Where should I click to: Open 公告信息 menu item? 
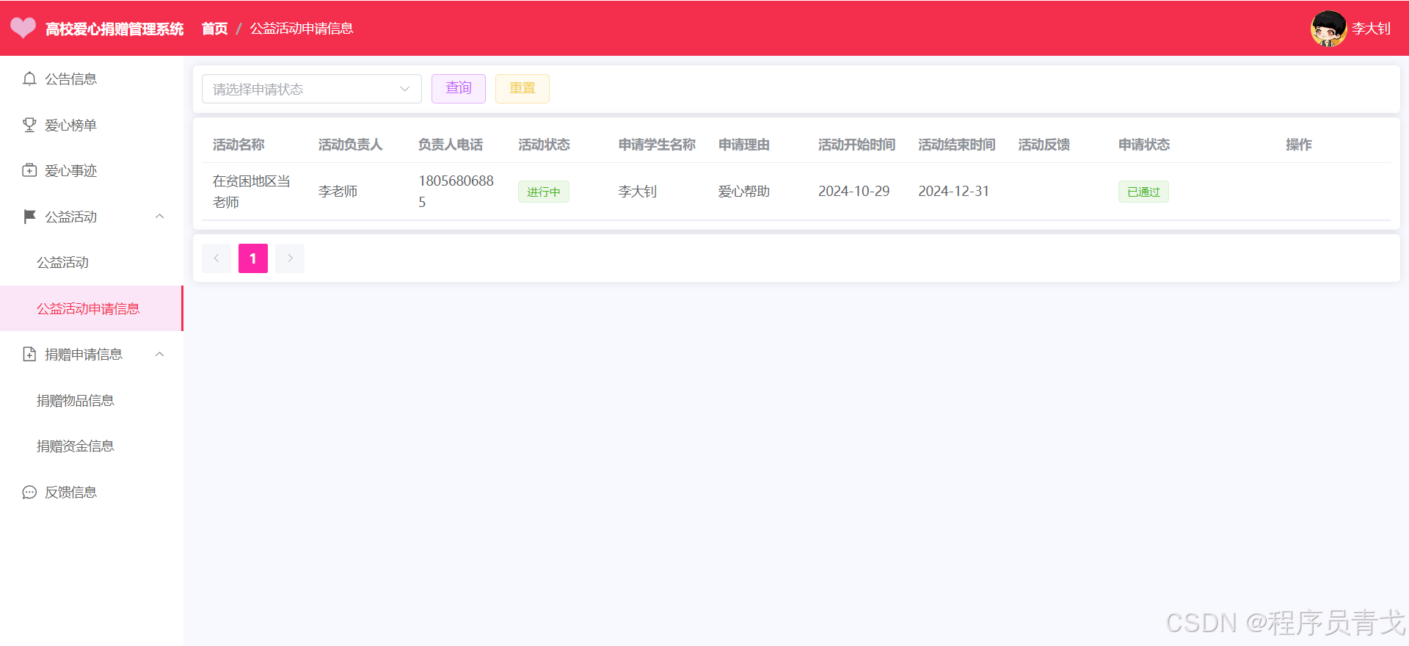(x=92, y=79)
